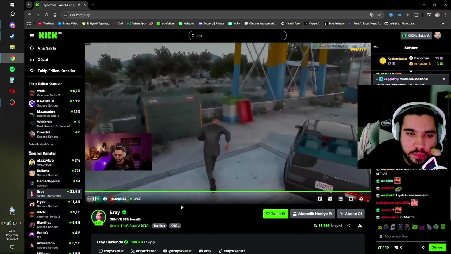The height and width of the screenshot is (254, 451).
Task: Open YouTube bookmark
Action: (46, 24)
